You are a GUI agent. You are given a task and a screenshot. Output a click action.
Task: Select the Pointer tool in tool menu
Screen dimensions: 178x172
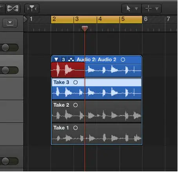pyautogui.click(x=128, y=9)
